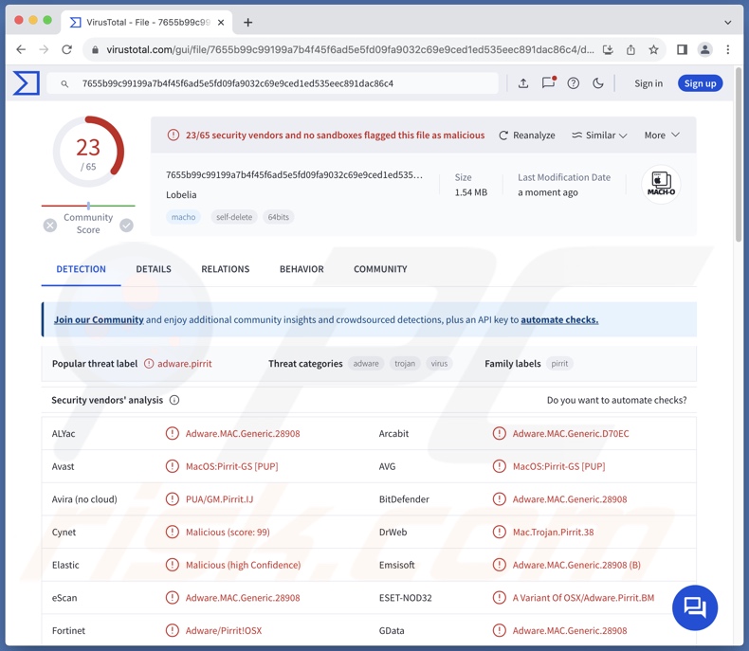
Task: Click the info icon beside Security vendors' analysis
Action: click(174, 400)
